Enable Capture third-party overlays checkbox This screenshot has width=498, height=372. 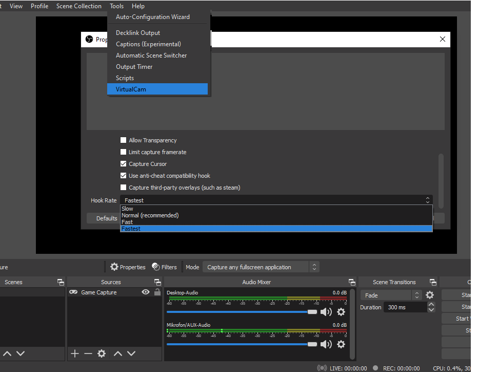pyautogui.click(x=123, y=188)
